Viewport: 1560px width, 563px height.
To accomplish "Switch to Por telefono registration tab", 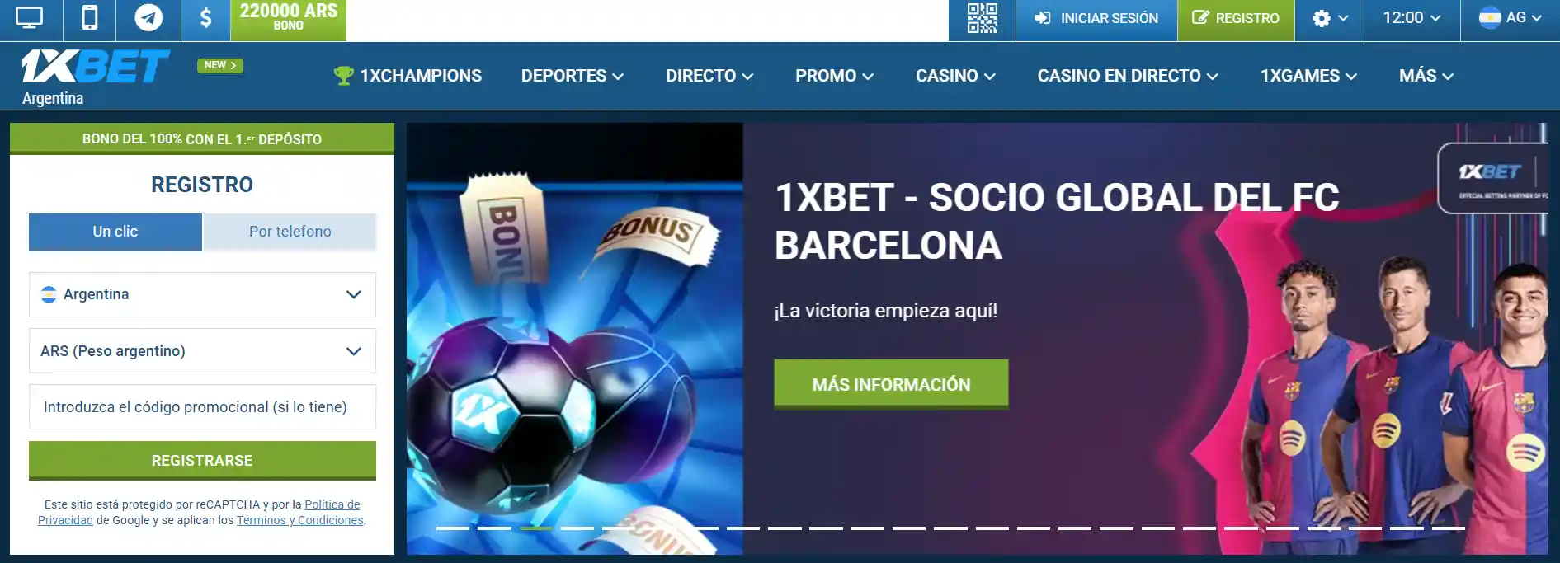I will pyautogui.click(x=290, y=232).
